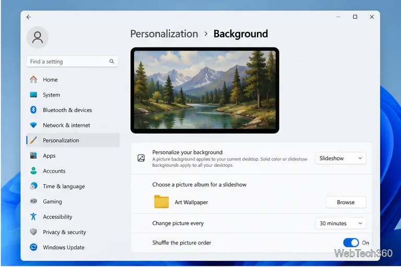Click the Background page heading
This screenshot has height=267, width=401.
241,34
